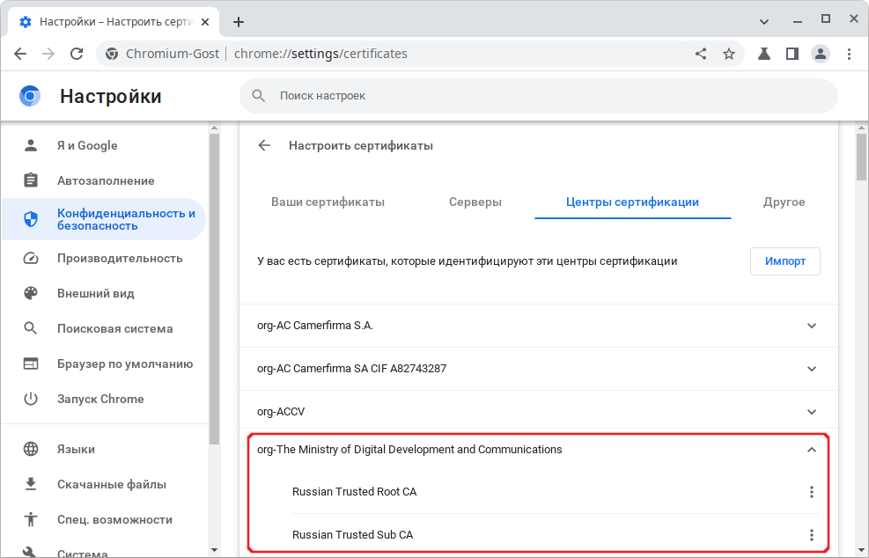This screenshot has width=869, height=558.
Task: Click the main page scrollbar up arrow
Action: (x=861, y=128)
